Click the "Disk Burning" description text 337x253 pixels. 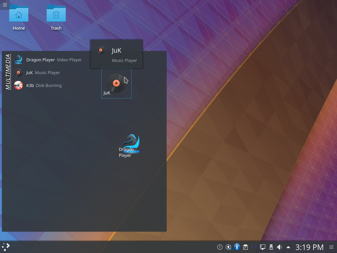click(x=49, y=85)
